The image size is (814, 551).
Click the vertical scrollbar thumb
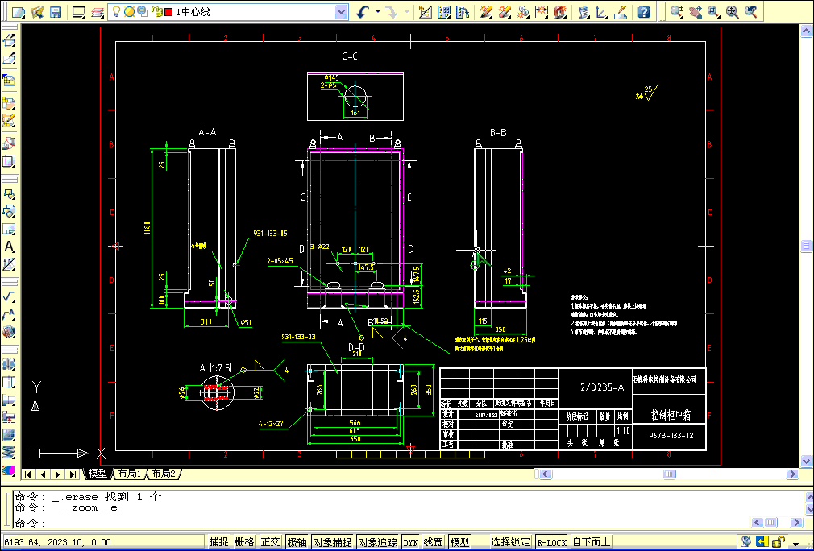pos(806,246)
